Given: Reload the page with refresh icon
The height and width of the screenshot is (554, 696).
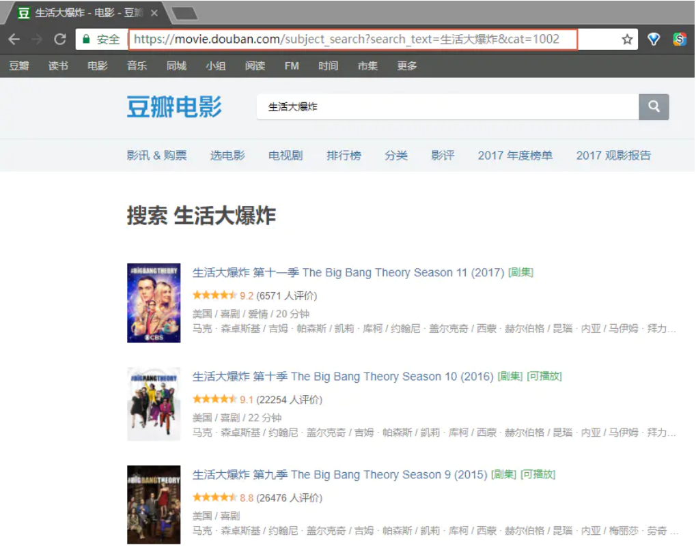Looking at the screenshot, I should (x=60, y=40).
